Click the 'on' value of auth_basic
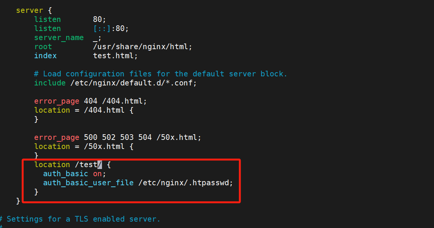 click(97, 174)
